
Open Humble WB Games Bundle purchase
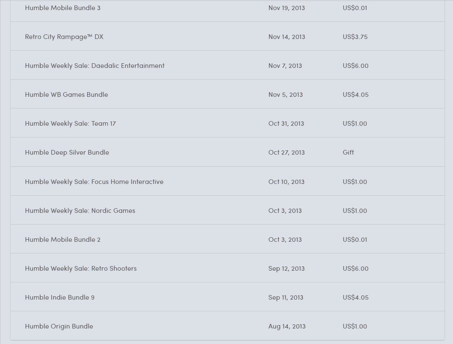(x=66, y=95)
